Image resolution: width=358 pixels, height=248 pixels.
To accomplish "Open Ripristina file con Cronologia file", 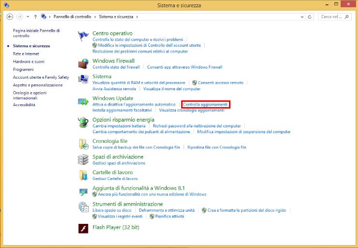I will click(216, 147).
